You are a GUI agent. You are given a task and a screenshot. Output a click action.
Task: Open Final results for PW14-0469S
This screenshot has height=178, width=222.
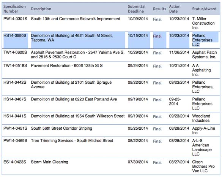(x=157, y=141)
